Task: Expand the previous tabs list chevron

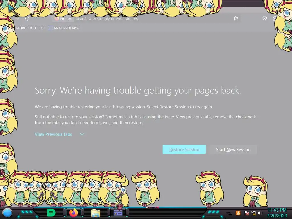Action: (82, 134)
